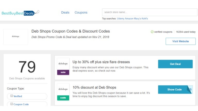Viewport: 198px width, 111px height.
Task: Tick the Coupon Code checkbox
Action: tap(12, 104)
